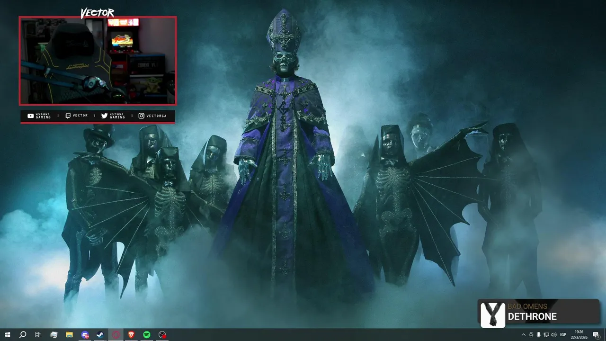Click the microphone tray icon
This screenshot has height=341, width=606.
pos(539,335)
